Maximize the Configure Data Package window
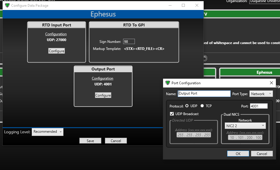The image size is (280, 170). coord(183,5)
